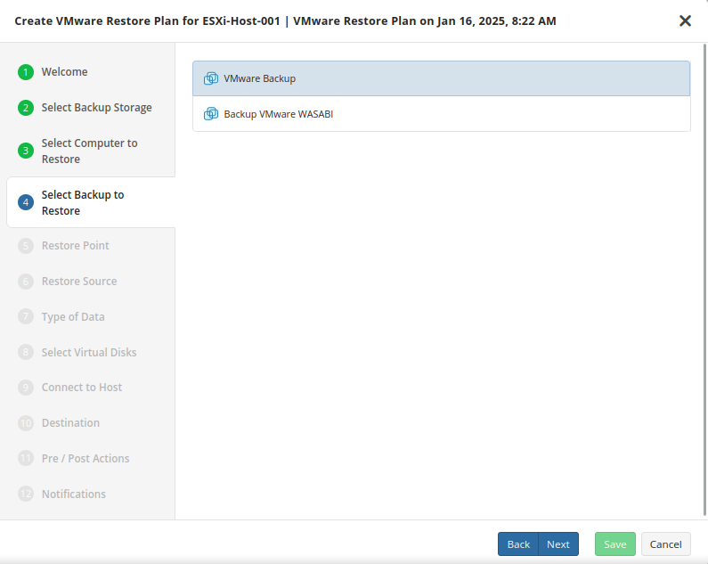Select the VMware Backup list row
Viewport: 708px width, 564px height.
click(441, 78)
